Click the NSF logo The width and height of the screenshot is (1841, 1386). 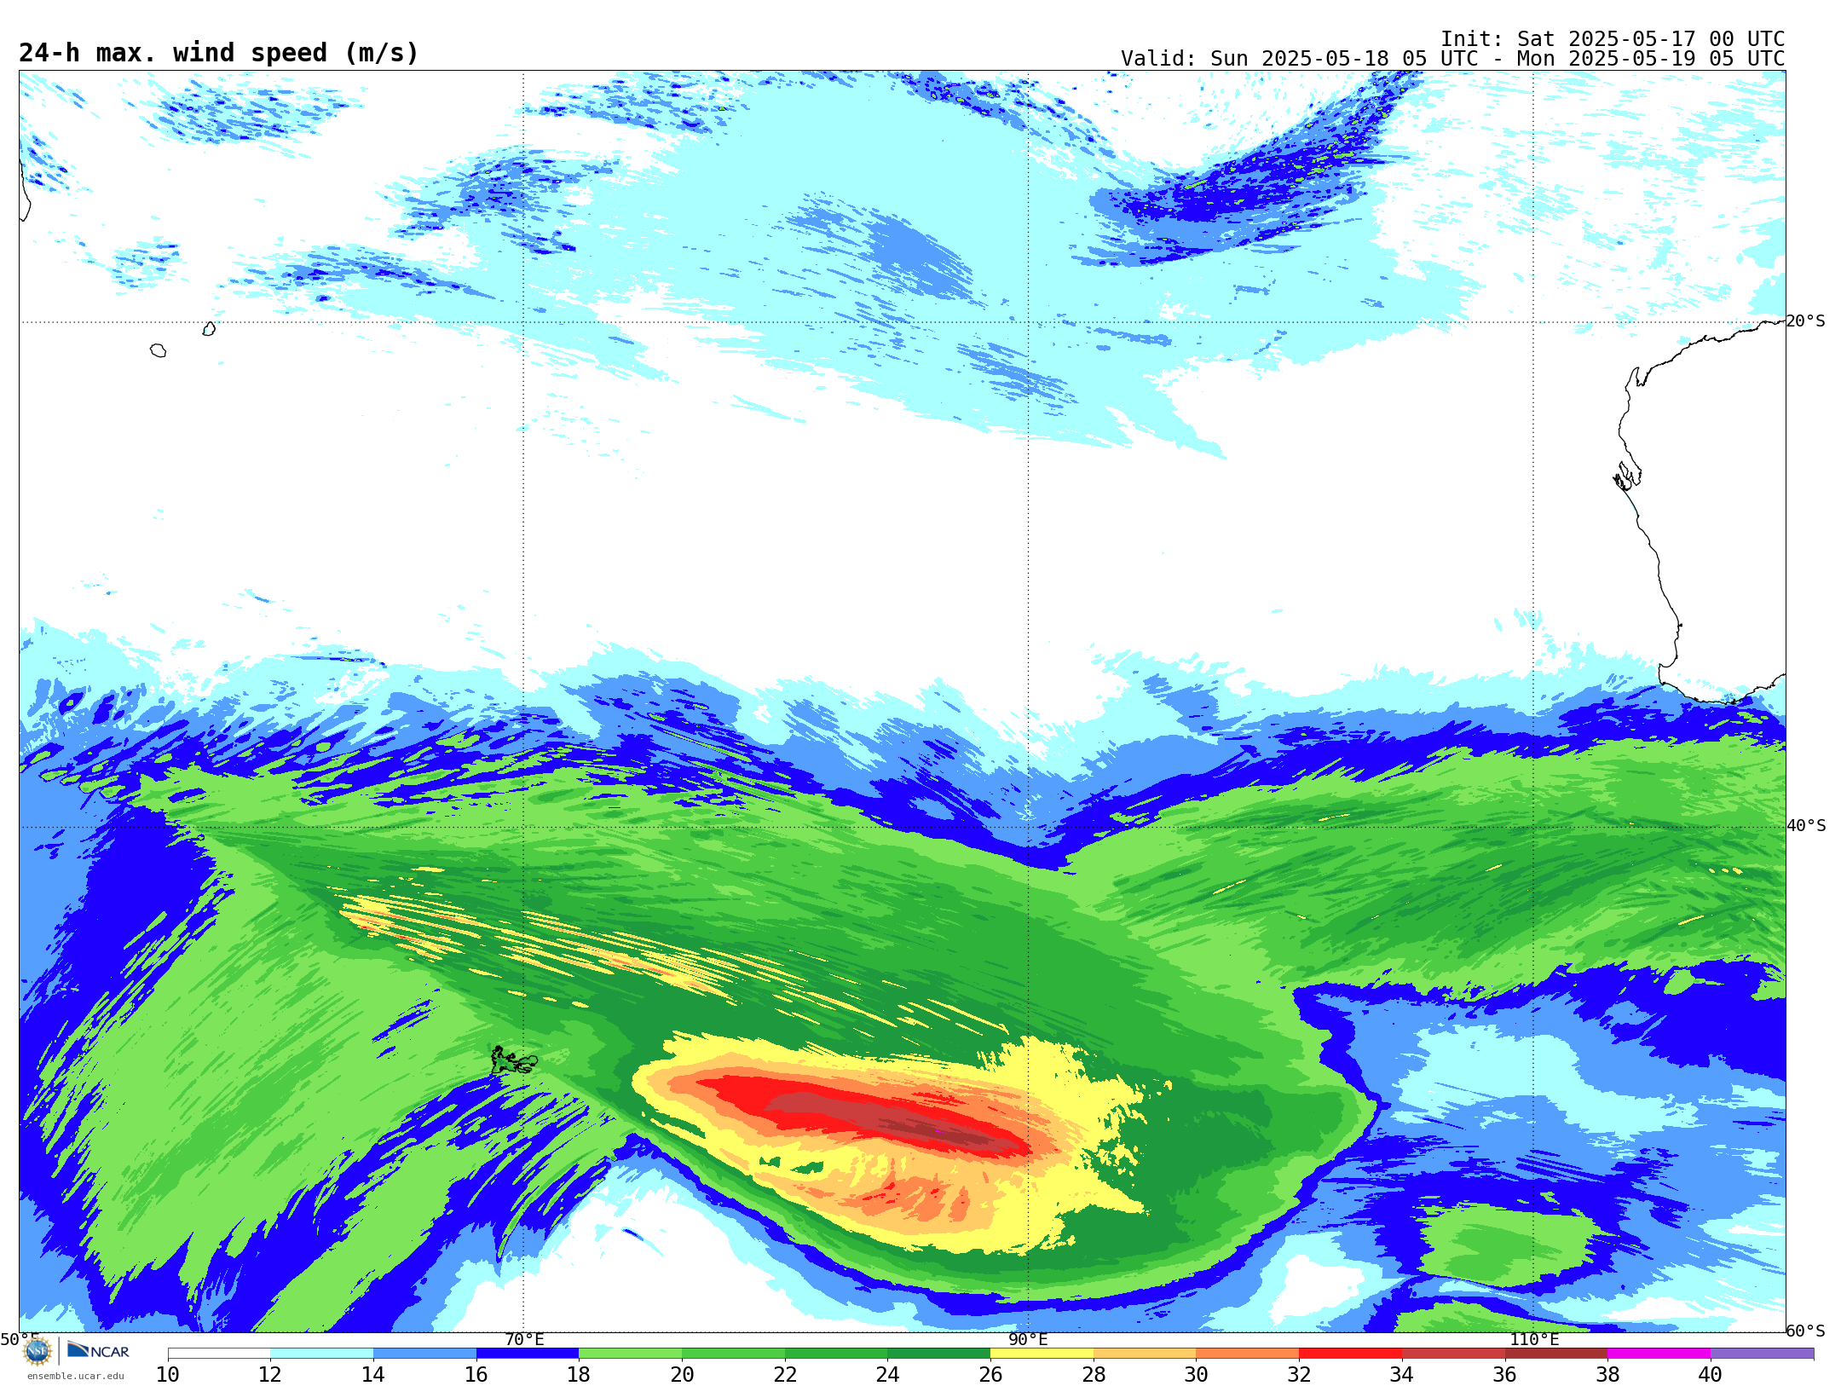pos(38,1351)
